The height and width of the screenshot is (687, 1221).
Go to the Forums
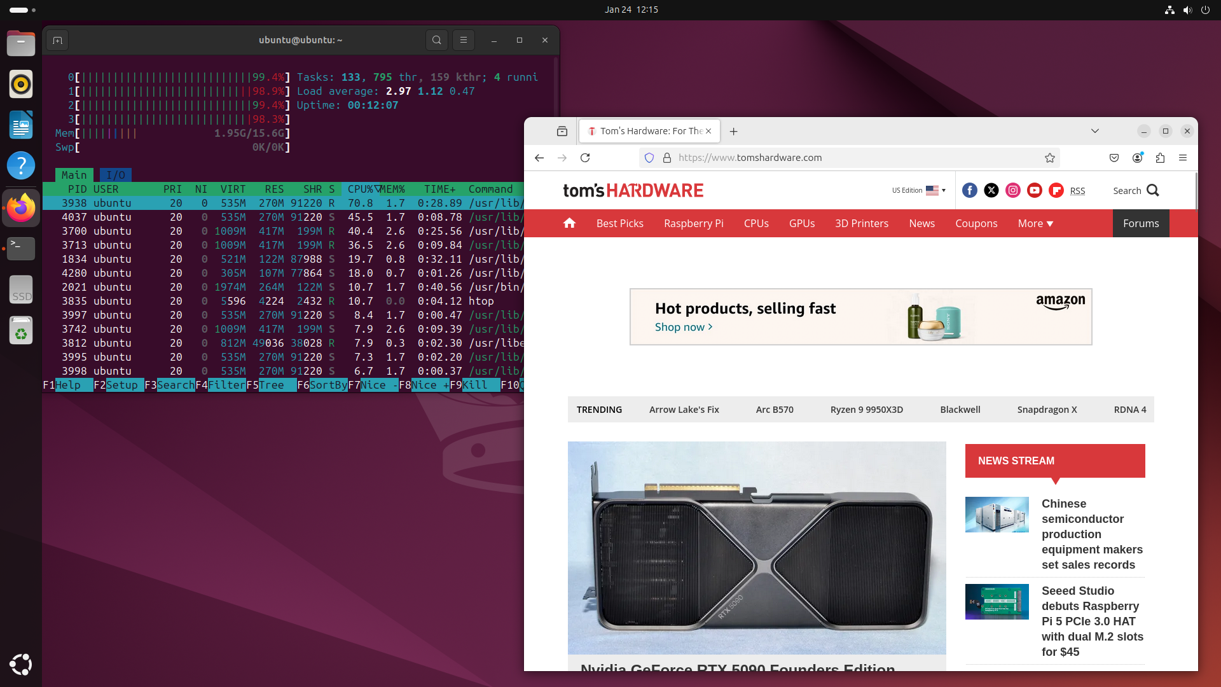click(1141, 223)
